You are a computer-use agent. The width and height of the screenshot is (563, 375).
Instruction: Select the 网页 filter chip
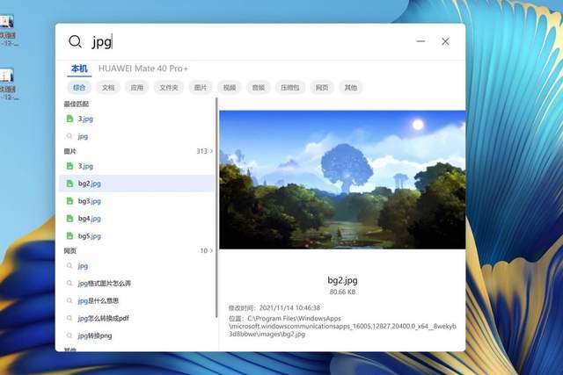(322, 88)
